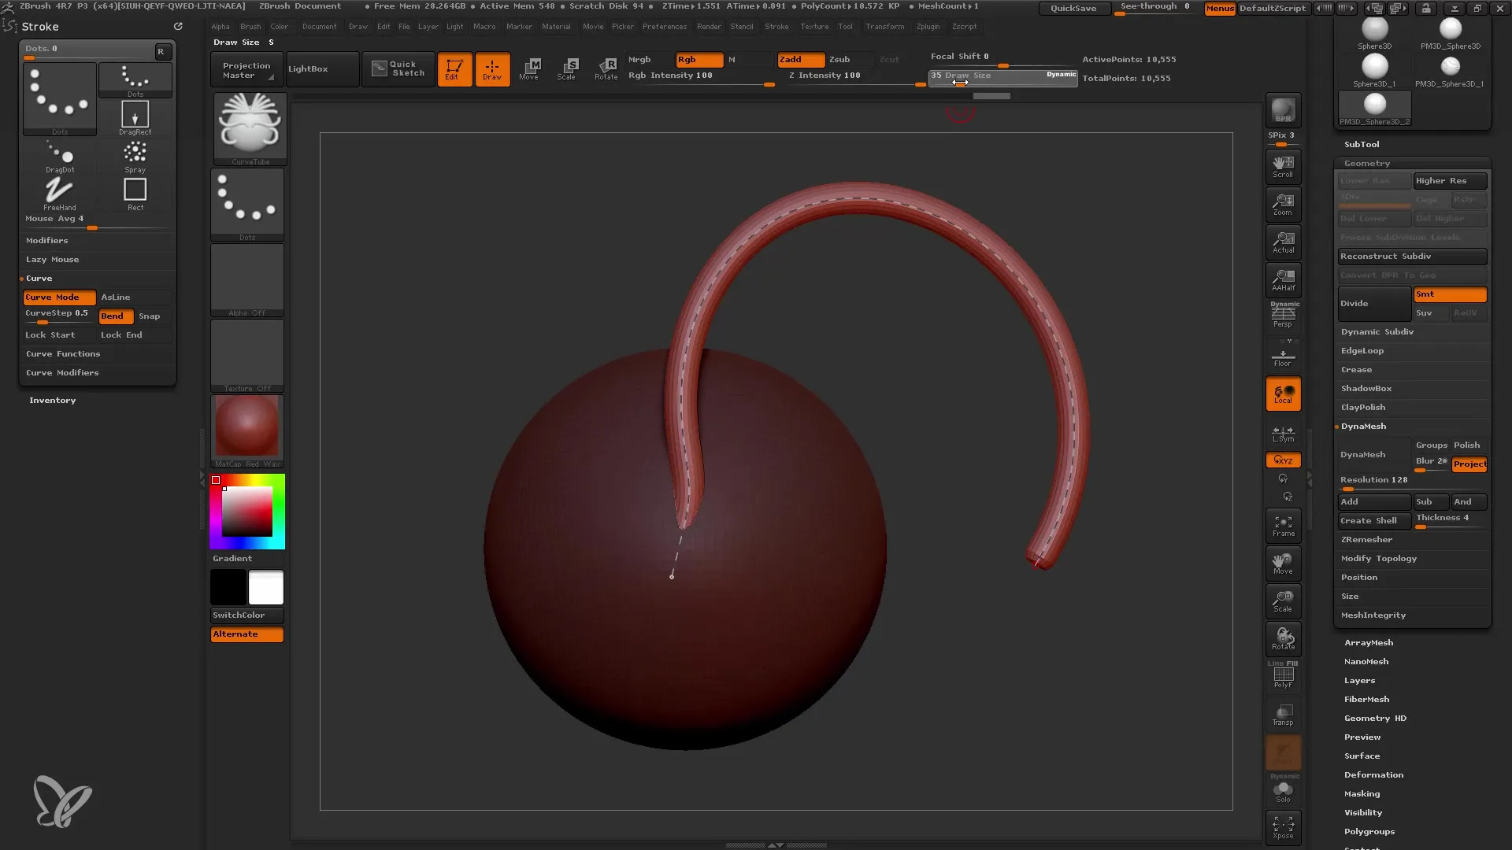Screen dimensions: 1512x850
Task: Toggle the Dynamic button for Draw Size
Action: (x=1062, y=75)
